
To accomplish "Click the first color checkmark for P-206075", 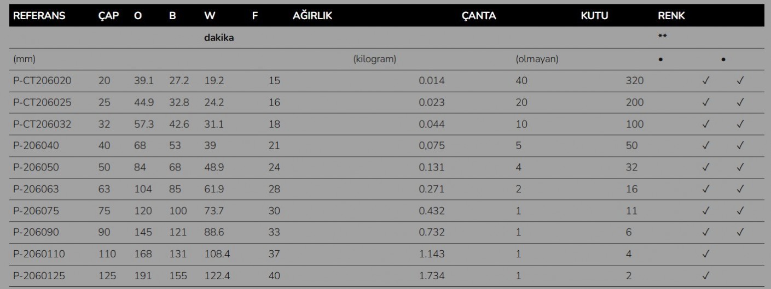I will 705,211.
